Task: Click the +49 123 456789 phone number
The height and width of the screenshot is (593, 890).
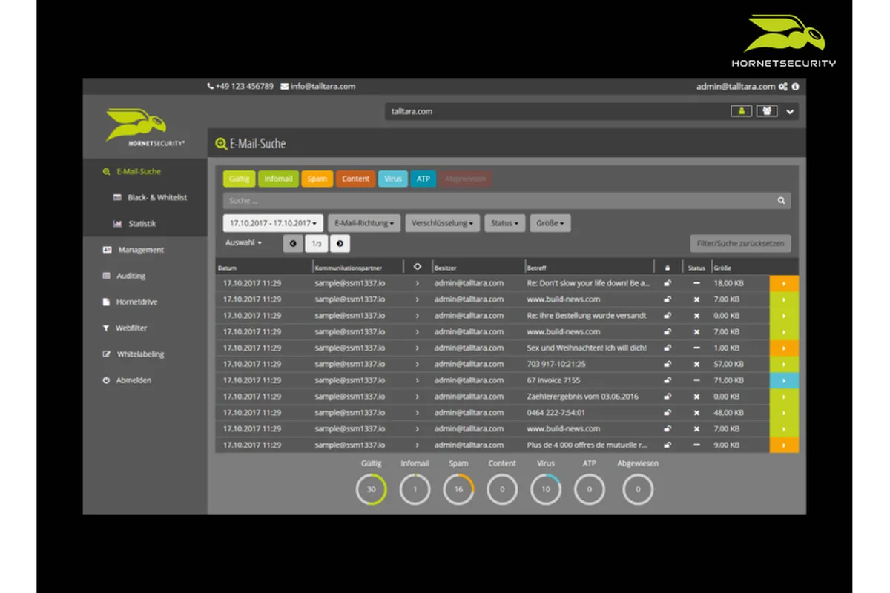Action: click(x=245, y=87)
